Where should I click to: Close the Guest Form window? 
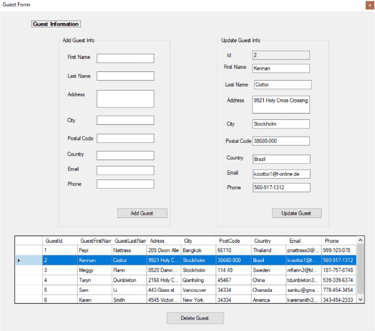pyautogui.click(x=369, y=5)
